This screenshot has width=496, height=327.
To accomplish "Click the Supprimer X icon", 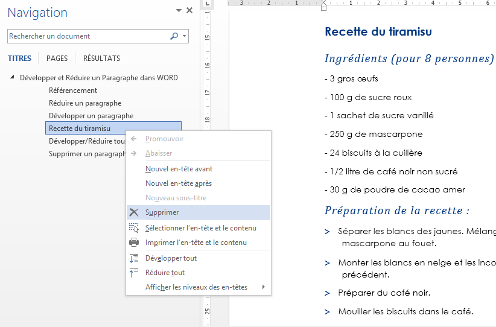I will (134, 212).
